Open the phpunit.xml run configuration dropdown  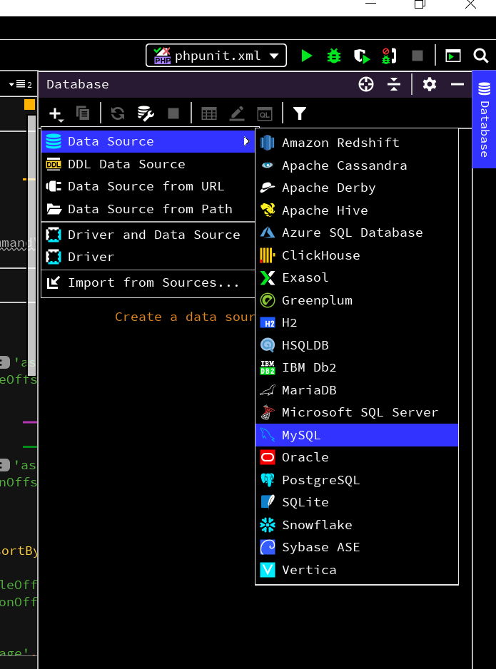tap(216, 56)
